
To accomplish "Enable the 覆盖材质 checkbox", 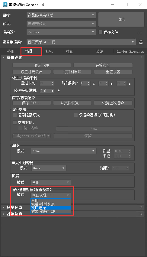I will click(x=15, y=122).
